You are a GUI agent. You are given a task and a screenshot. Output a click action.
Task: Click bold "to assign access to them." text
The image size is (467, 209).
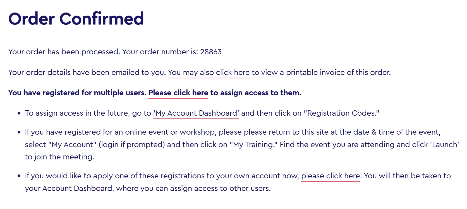coord(256,93)
